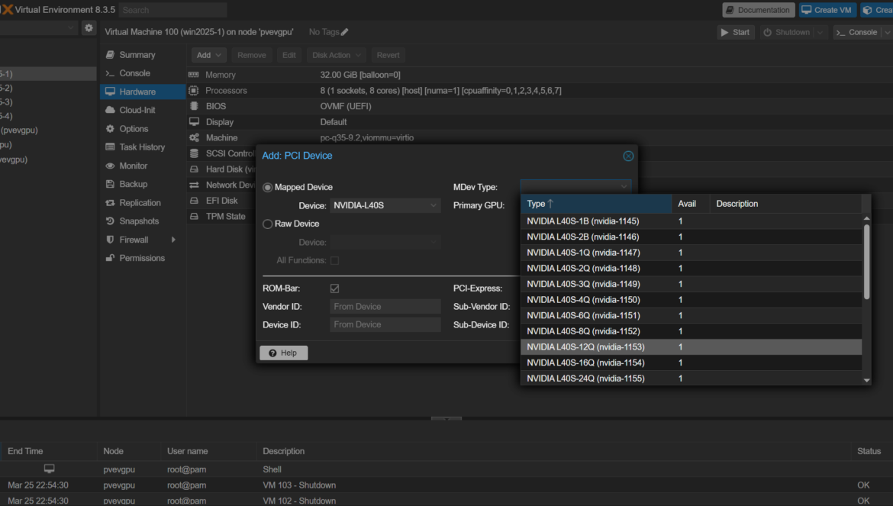Screen dimensions: 893x506
Task: Click the Search field in header
Action: point(172,10)
